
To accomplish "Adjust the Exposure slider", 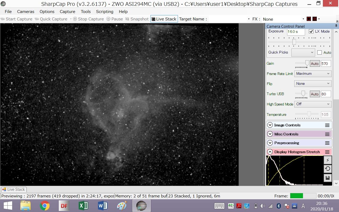I will (294, 42).
